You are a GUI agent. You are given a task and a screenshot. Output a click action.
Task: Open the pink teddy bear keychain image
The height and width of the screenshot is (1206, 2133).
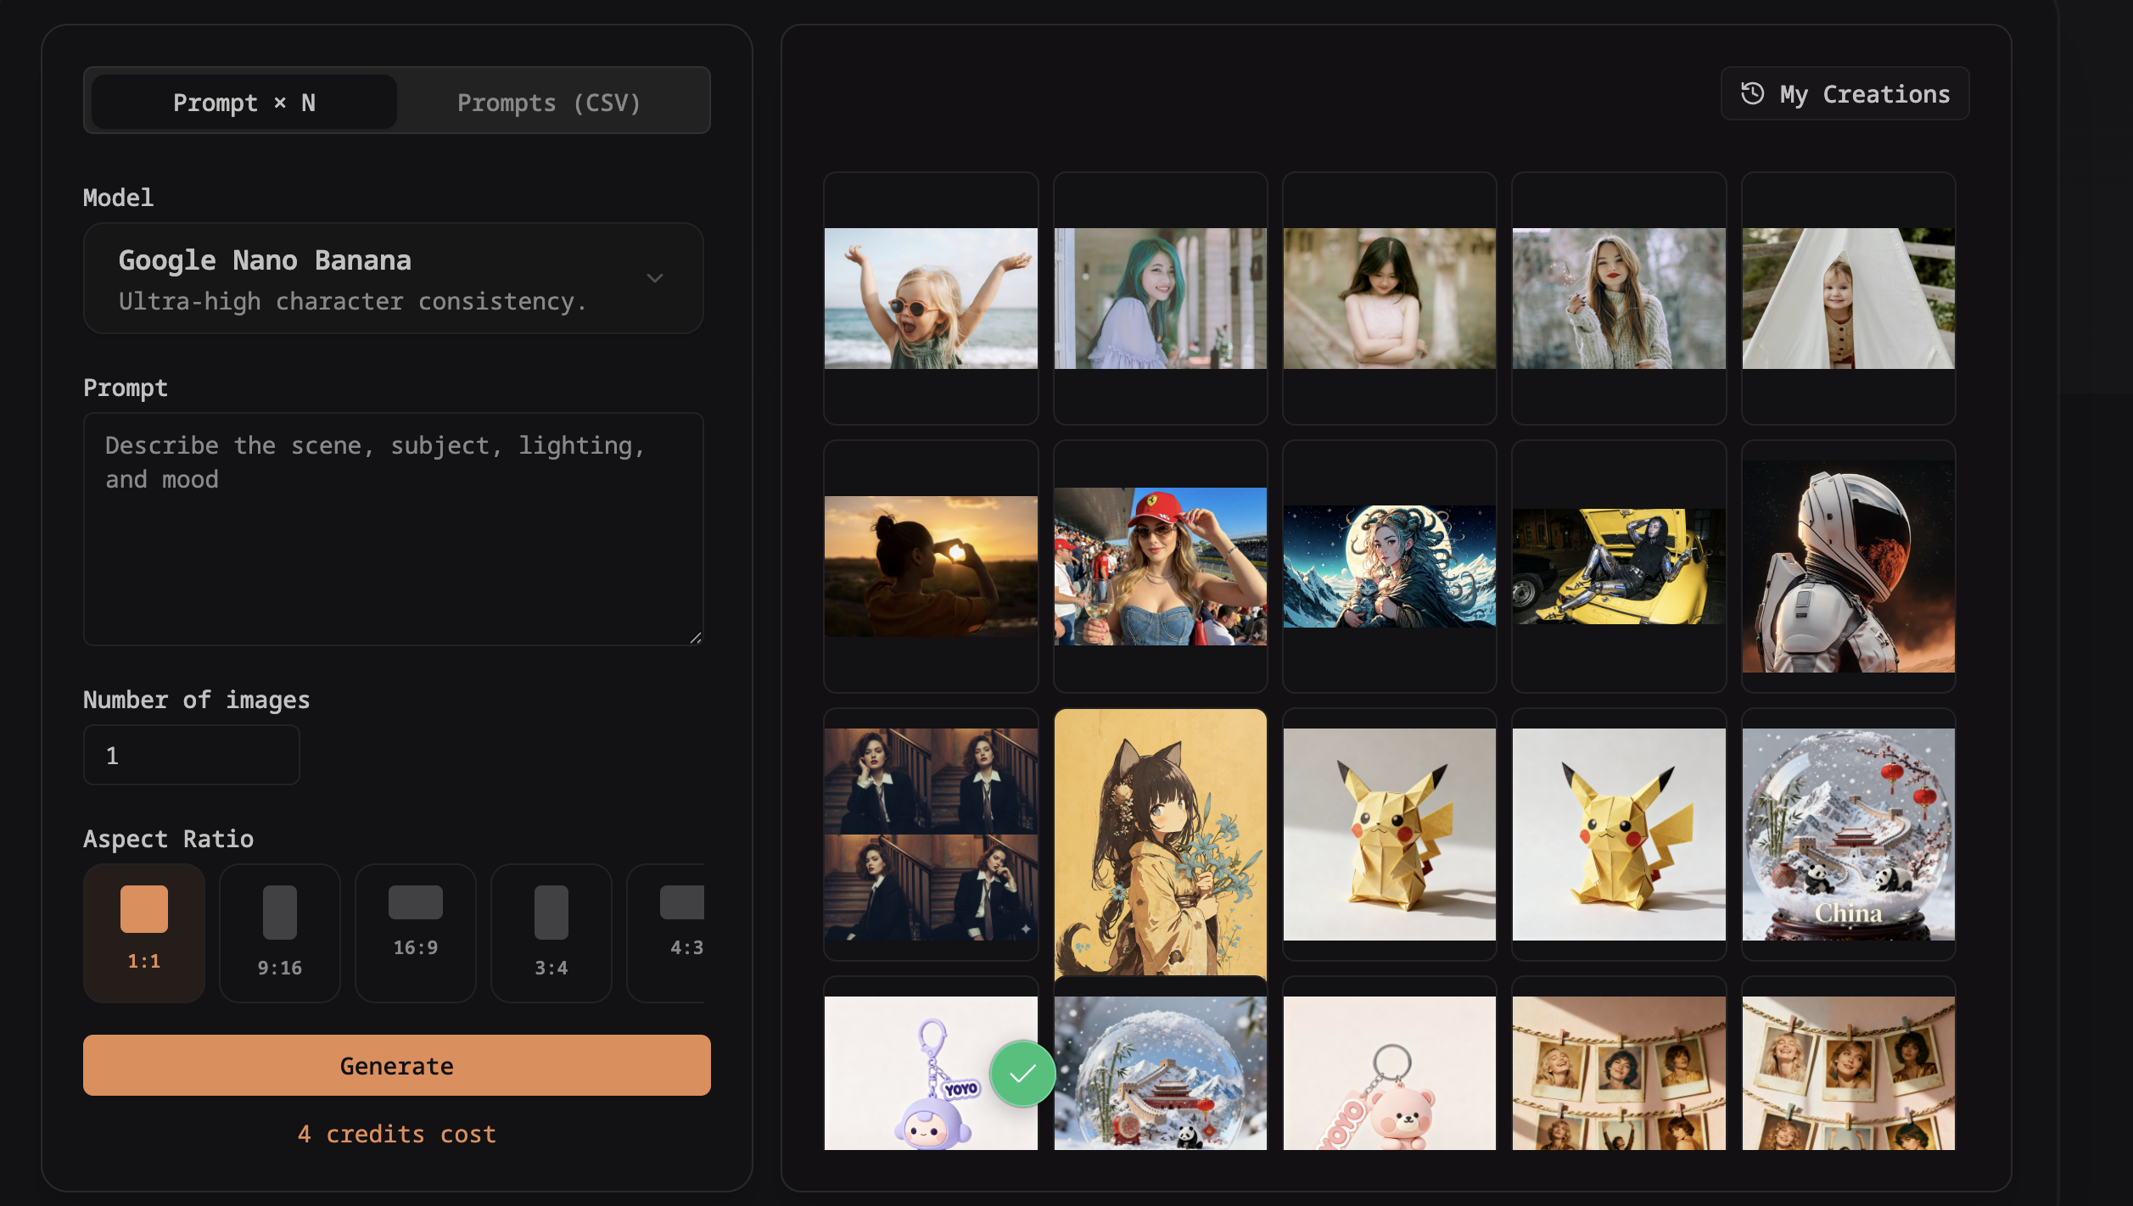1390,1073
